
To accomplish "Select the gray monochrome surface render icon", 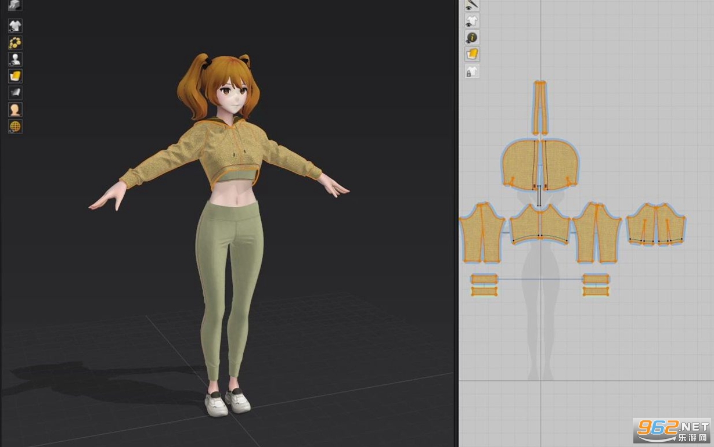I will tap(15, 92).
